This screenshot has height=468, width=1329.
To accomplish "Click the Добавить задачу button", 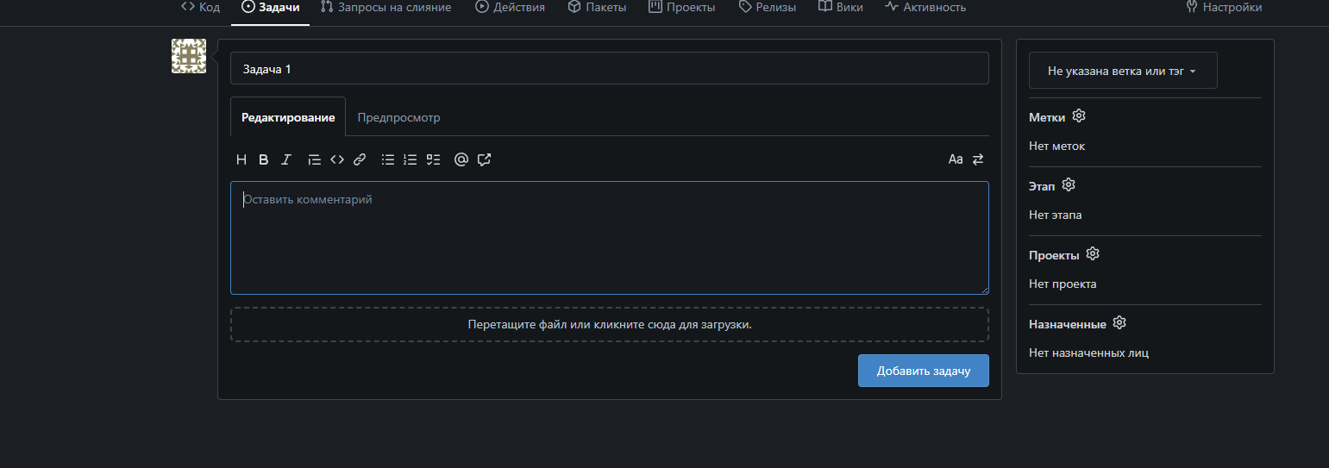I will (x=923, y=371).
